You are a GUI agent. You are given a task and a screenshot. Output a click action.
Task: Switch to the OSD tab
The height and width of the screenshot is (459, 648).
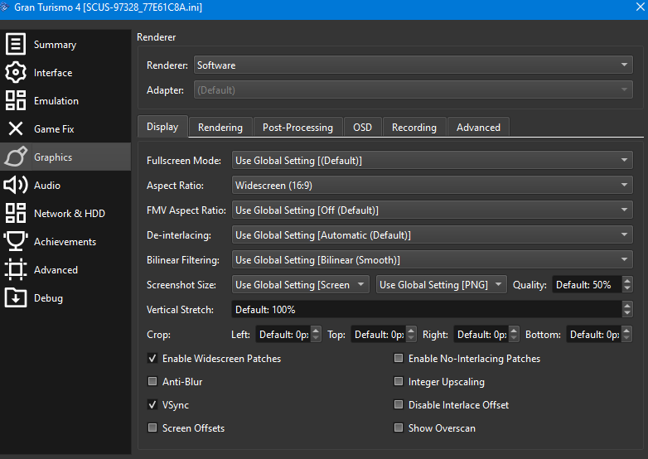(x=362, y=128)
